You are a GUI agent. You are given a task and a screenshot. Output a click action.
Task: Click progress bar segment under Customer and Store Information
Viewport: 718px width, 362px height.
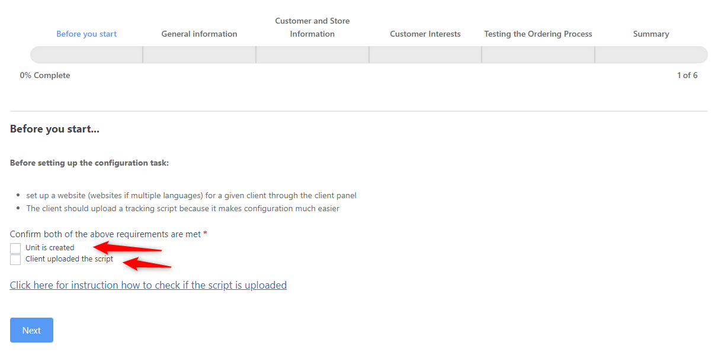click(x=312, y=54)
